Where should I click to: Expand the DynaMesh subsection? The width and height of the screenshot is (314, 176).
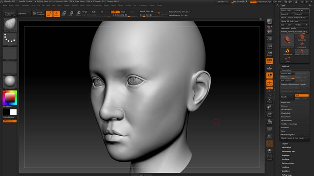pos(286,117)
